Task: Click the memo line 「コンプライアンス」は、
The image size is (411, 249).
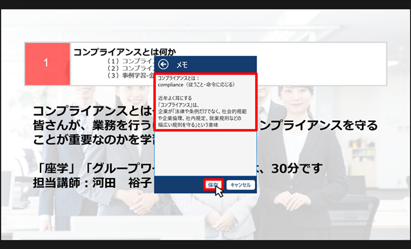Action: click(178, 105)
